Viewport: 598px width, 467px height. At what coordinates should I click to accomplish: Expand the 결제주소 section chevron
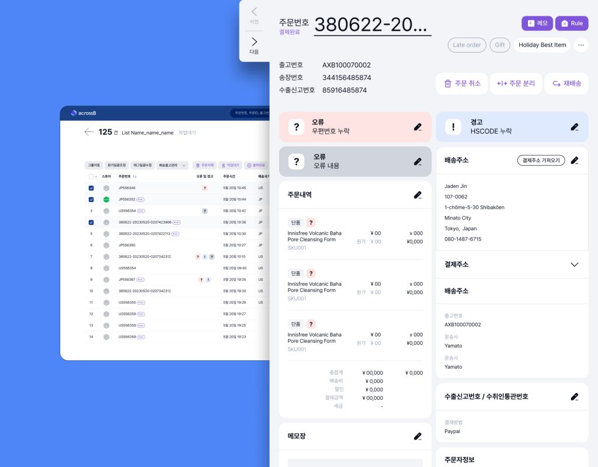575,264
